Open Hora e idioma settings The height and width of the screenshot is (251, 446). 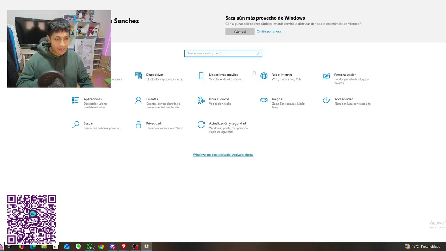(214, 101)
